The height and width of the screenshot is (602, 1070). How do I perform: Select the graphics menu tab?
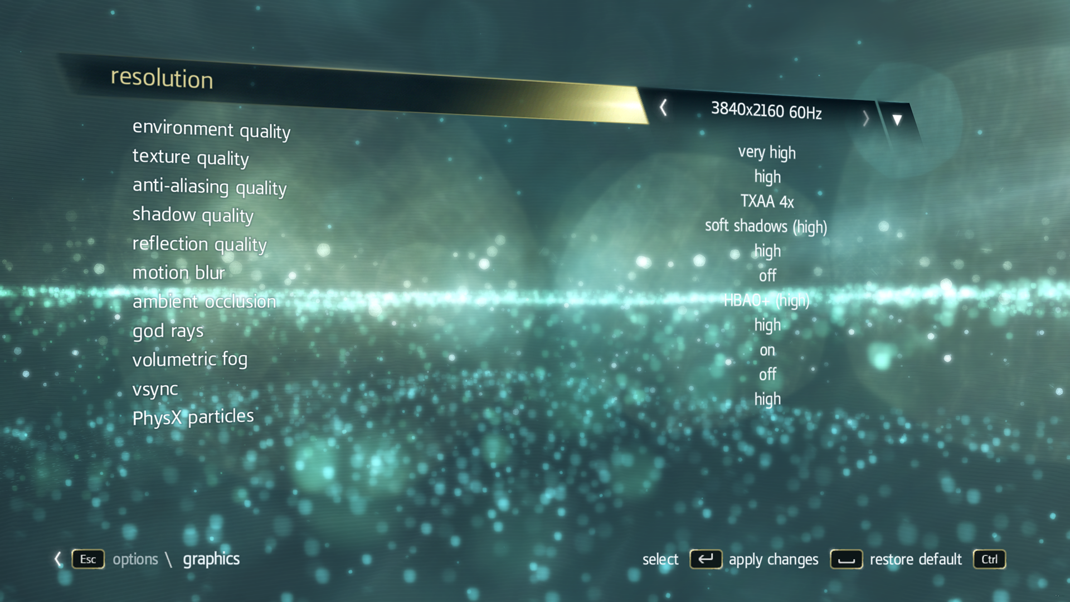click(x=211, y=558)
